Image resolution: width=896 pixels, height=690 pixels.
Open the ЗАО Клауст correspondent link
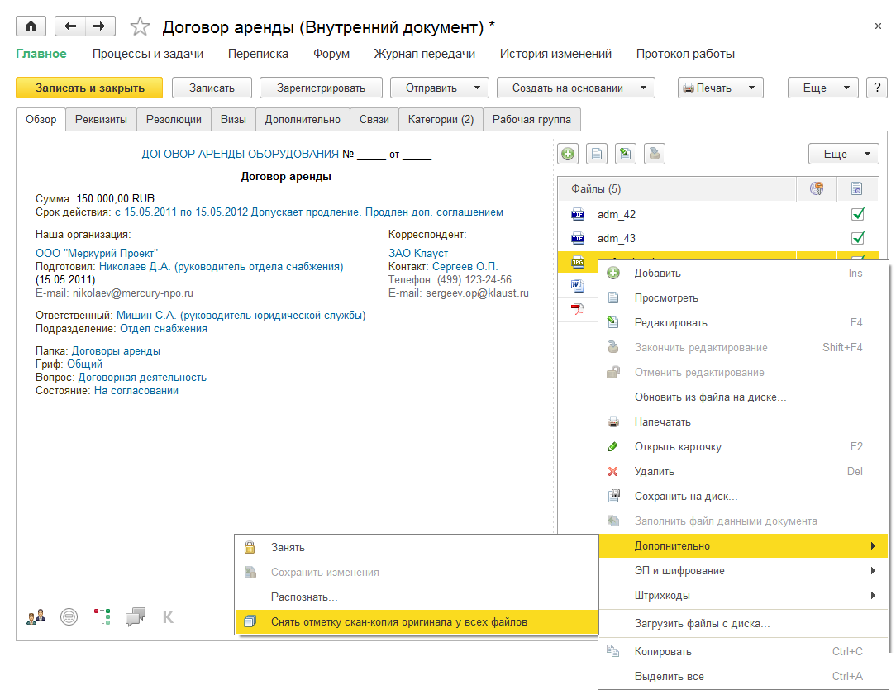point(418,253)
